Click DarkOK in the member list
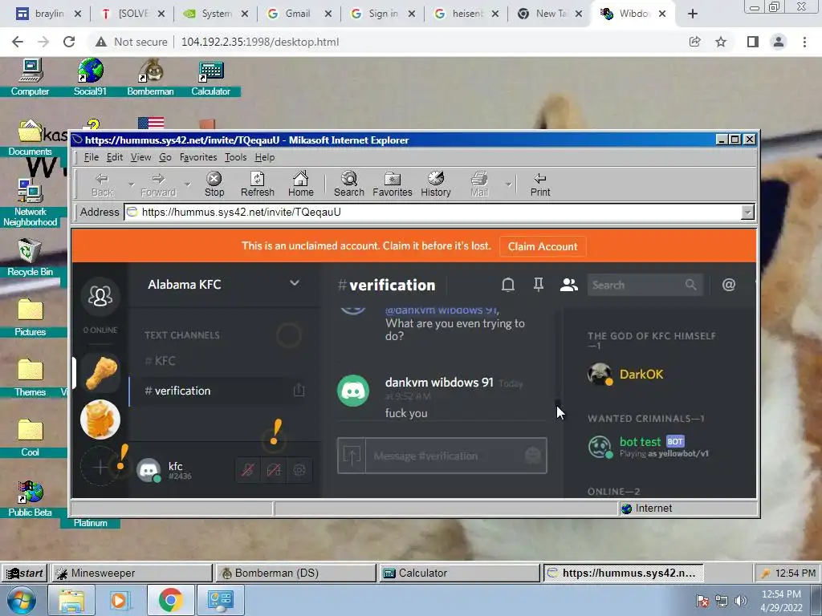This screenshot has width=822, height=616. click(x=641, y=374)
